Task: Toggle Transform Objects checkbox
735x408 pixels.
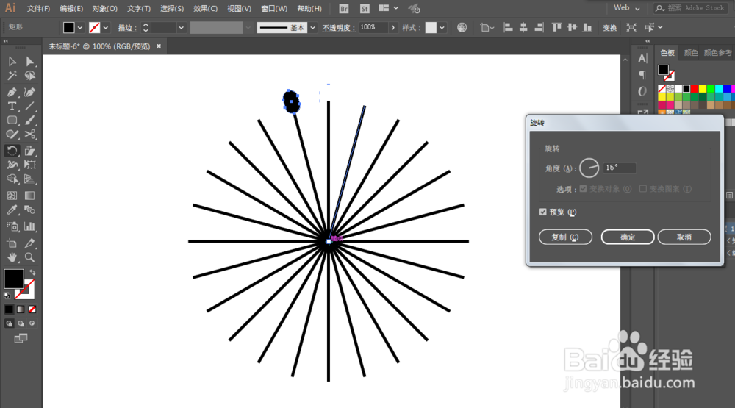Action: [x=583, y=188]
